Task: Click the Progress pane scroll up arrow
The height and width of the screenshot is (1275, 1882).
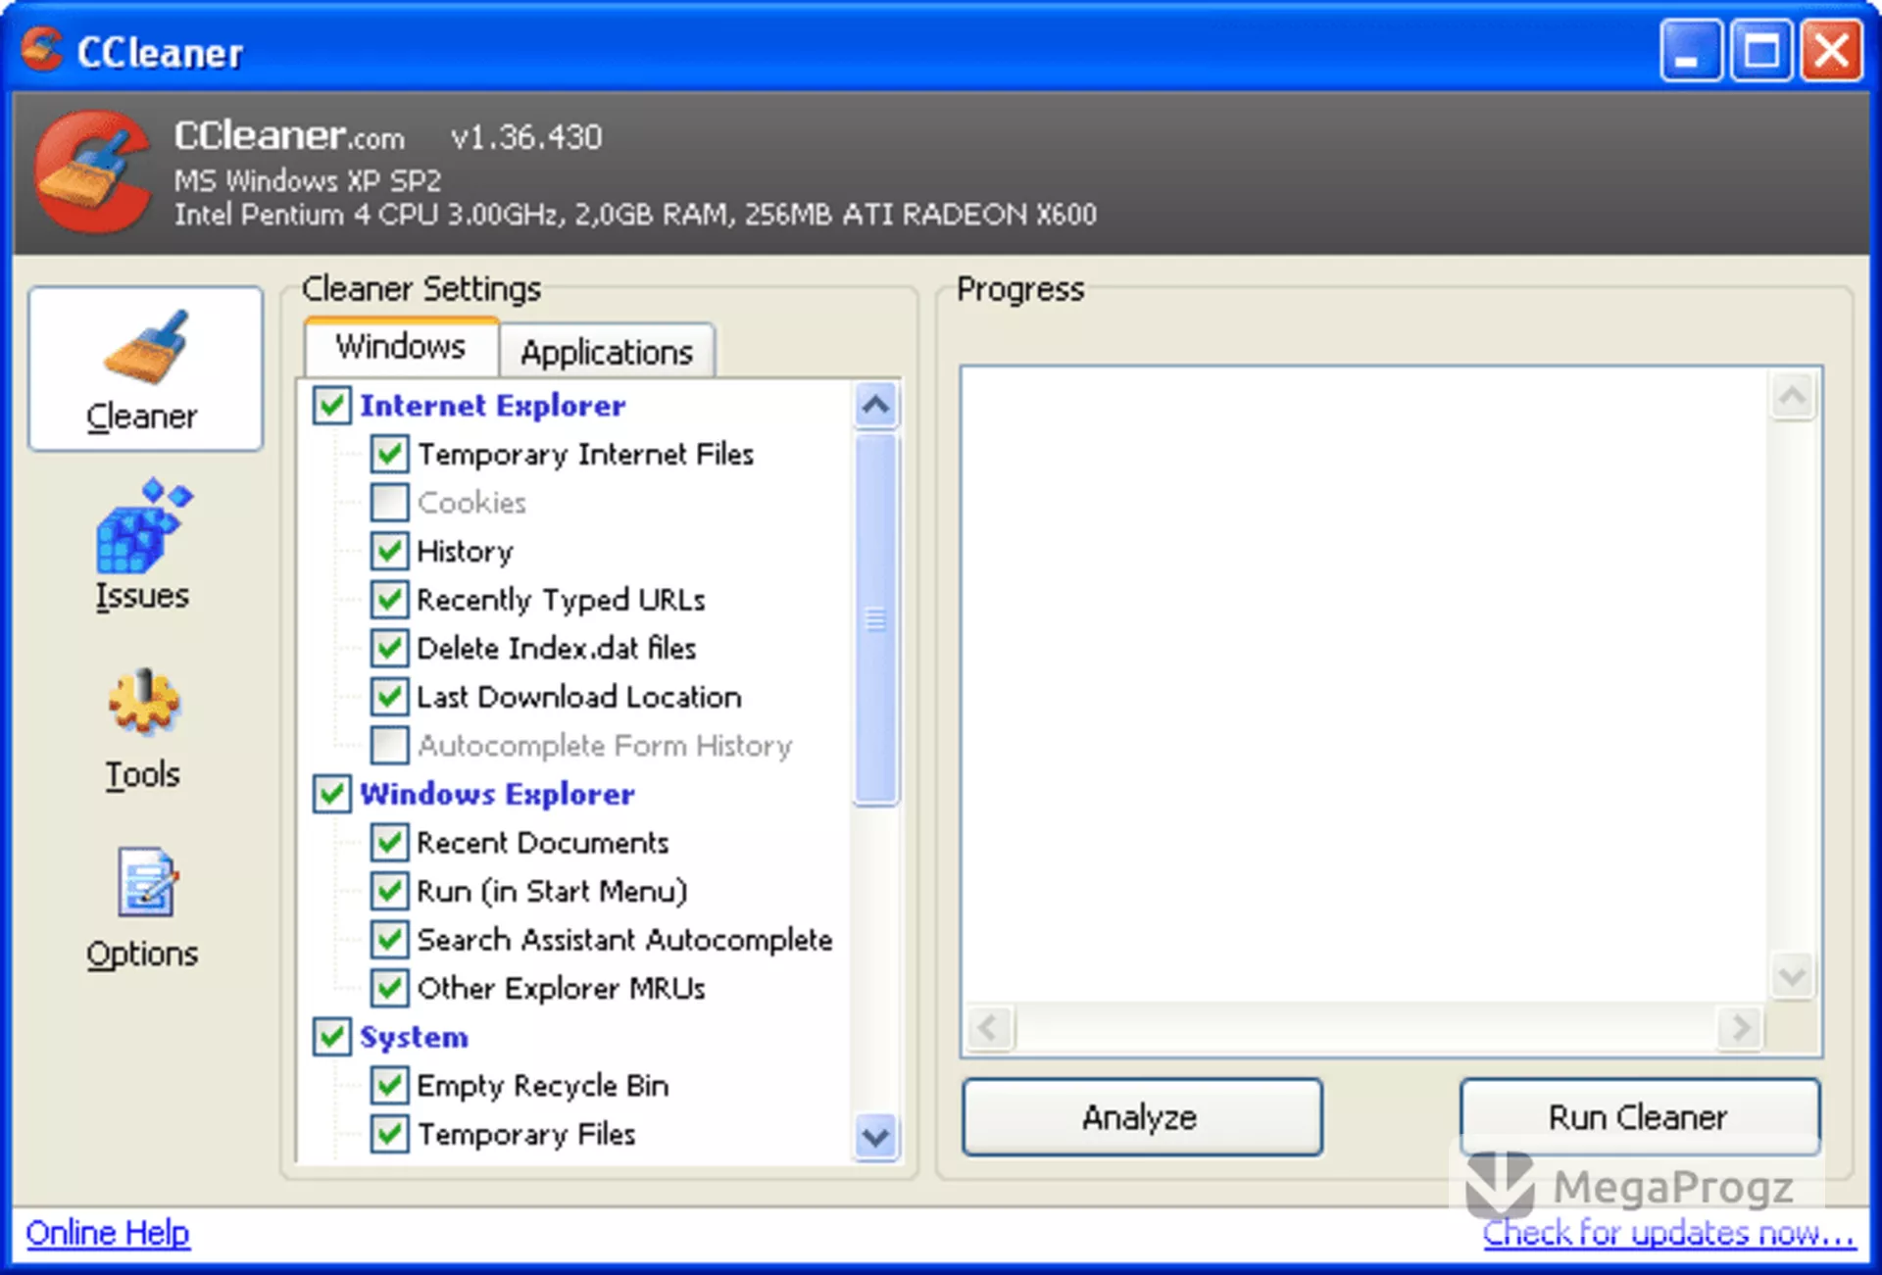Action: click(1793, 396)
